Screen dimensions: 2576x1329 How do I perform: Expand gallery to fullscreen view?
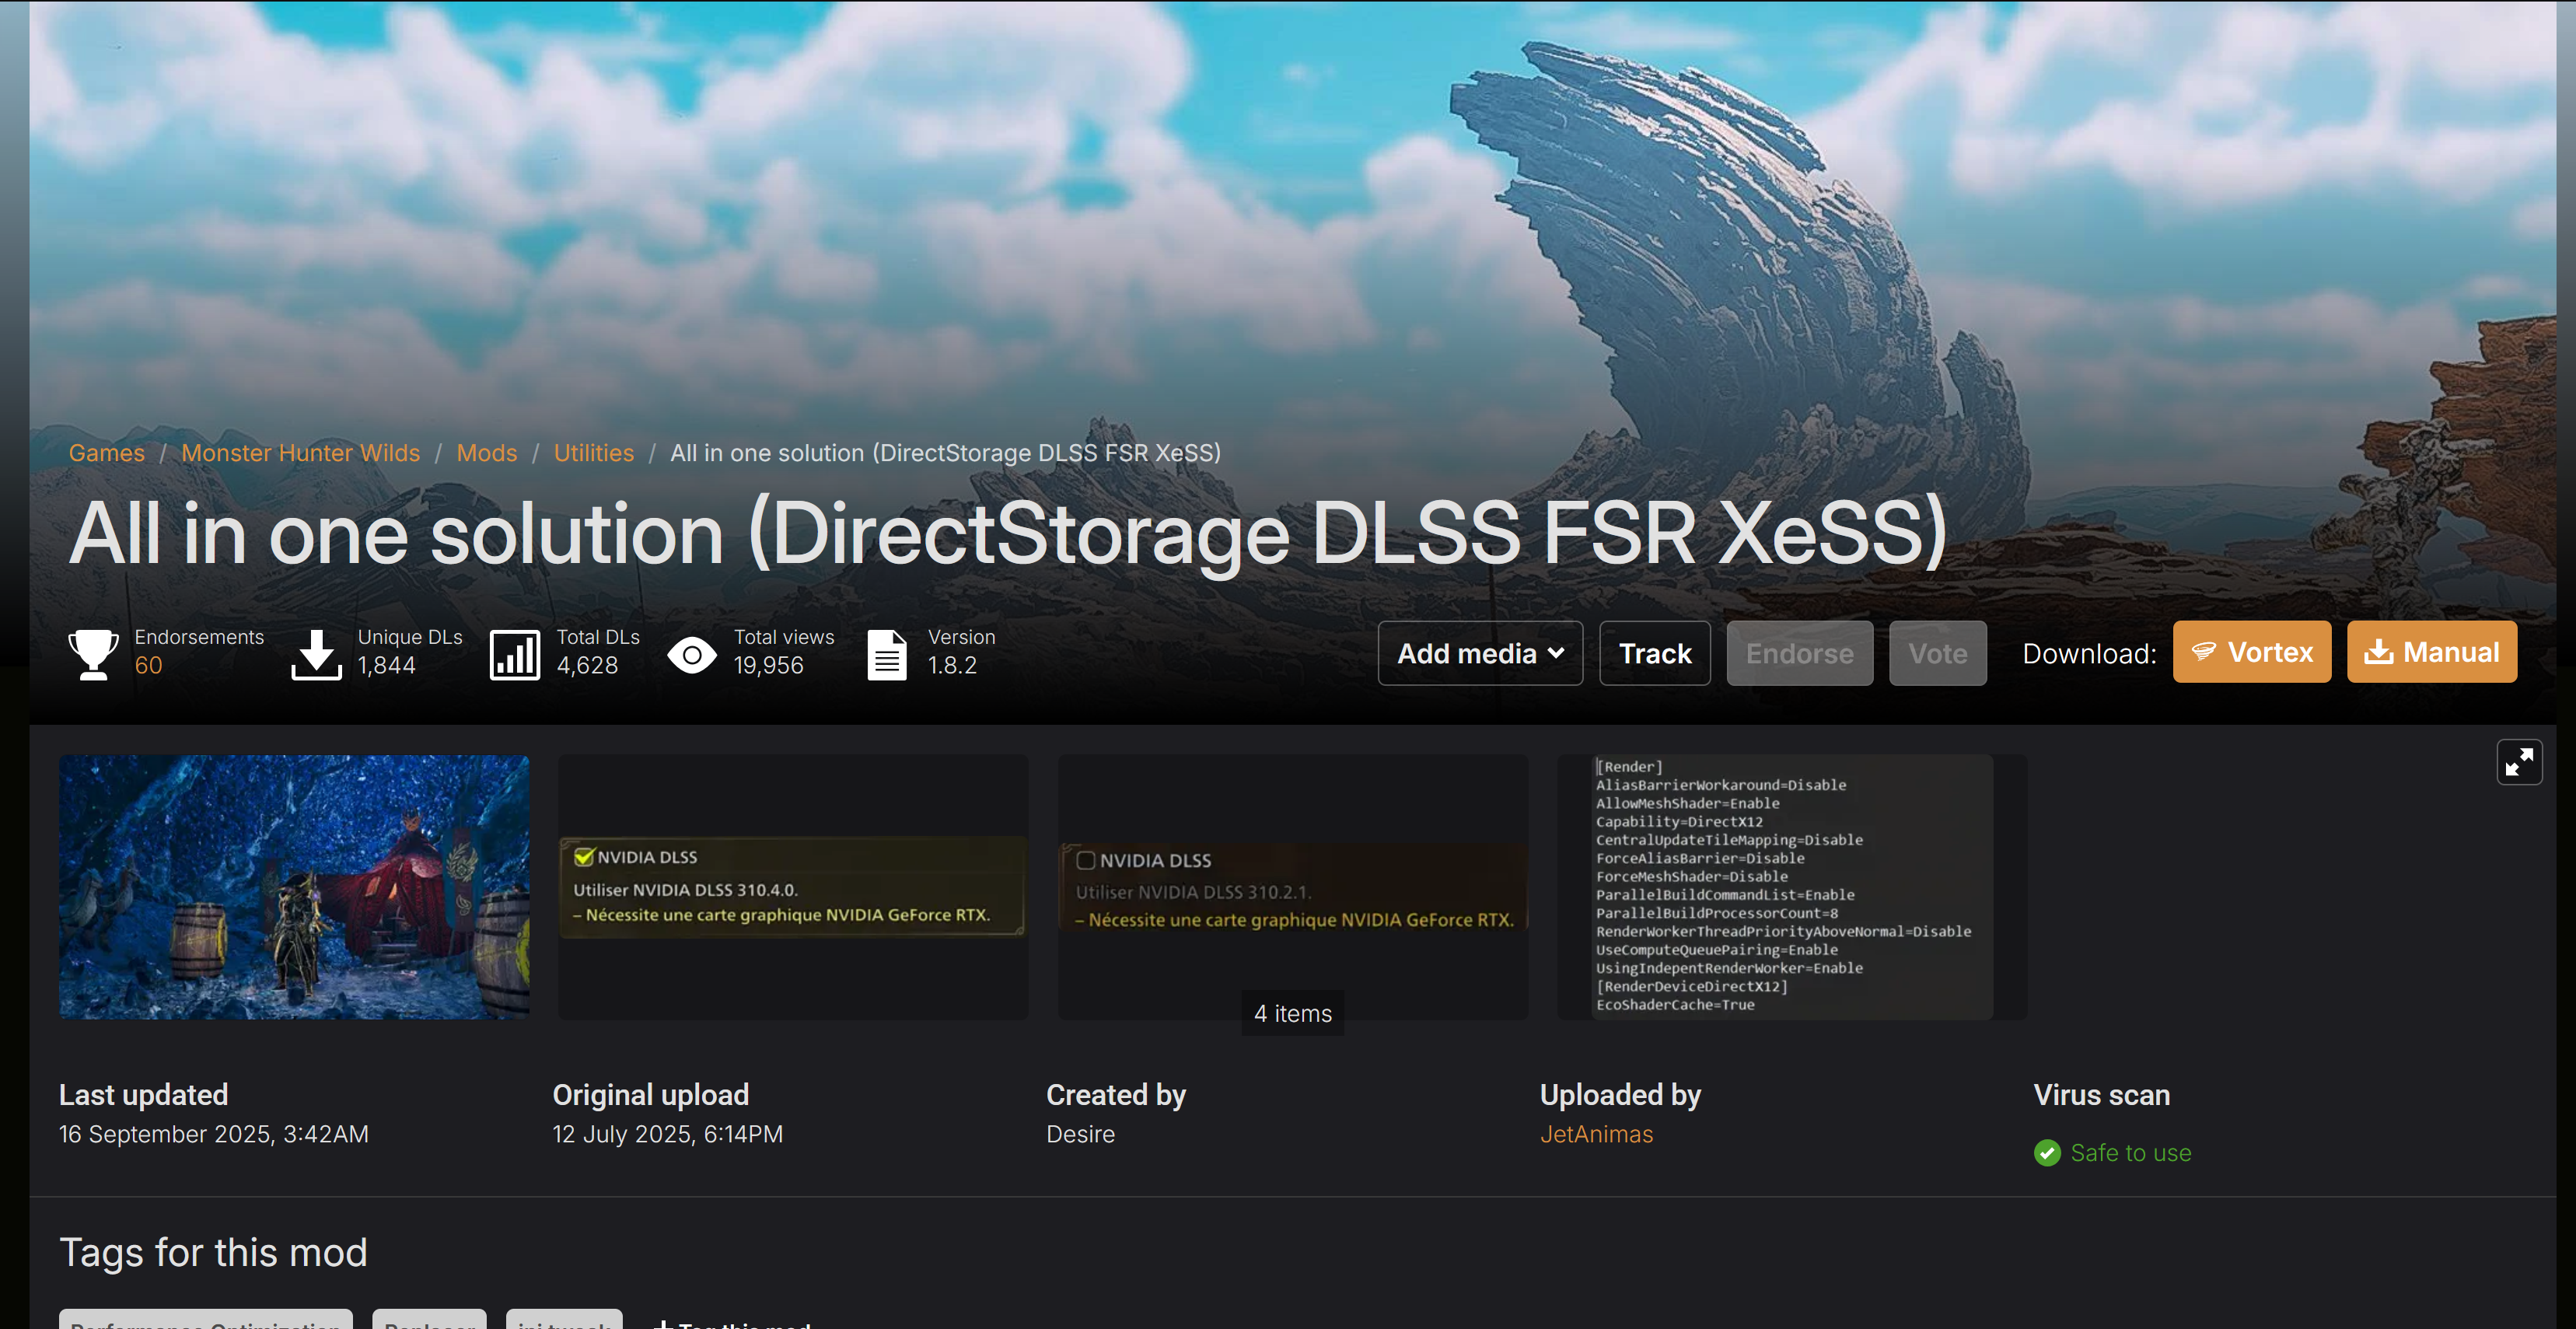click(x=2518, y=762)
